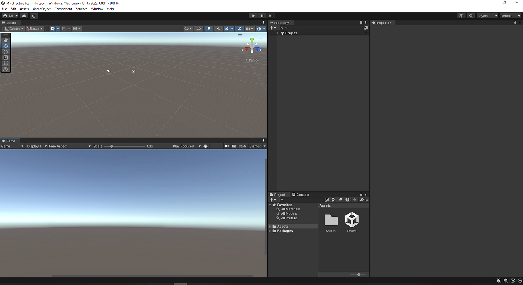Image resolution: width=523 pixels, height=285 pixels.
Task: Open the Play Focused dropdown
Action: (187, 146)
